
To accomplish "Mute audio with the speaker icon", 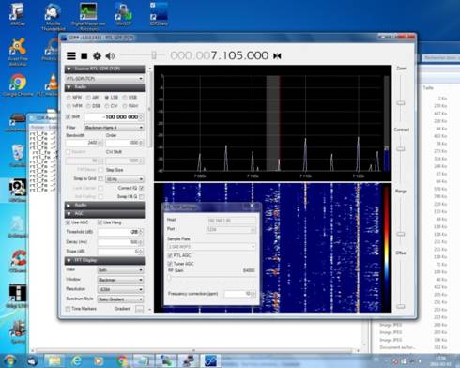I will click(110, 56).
